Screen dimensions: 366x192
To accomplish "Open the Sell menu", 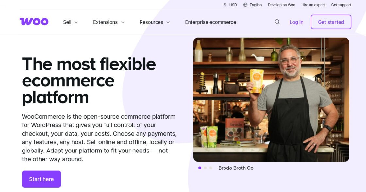I will click(x=70, y=22).
